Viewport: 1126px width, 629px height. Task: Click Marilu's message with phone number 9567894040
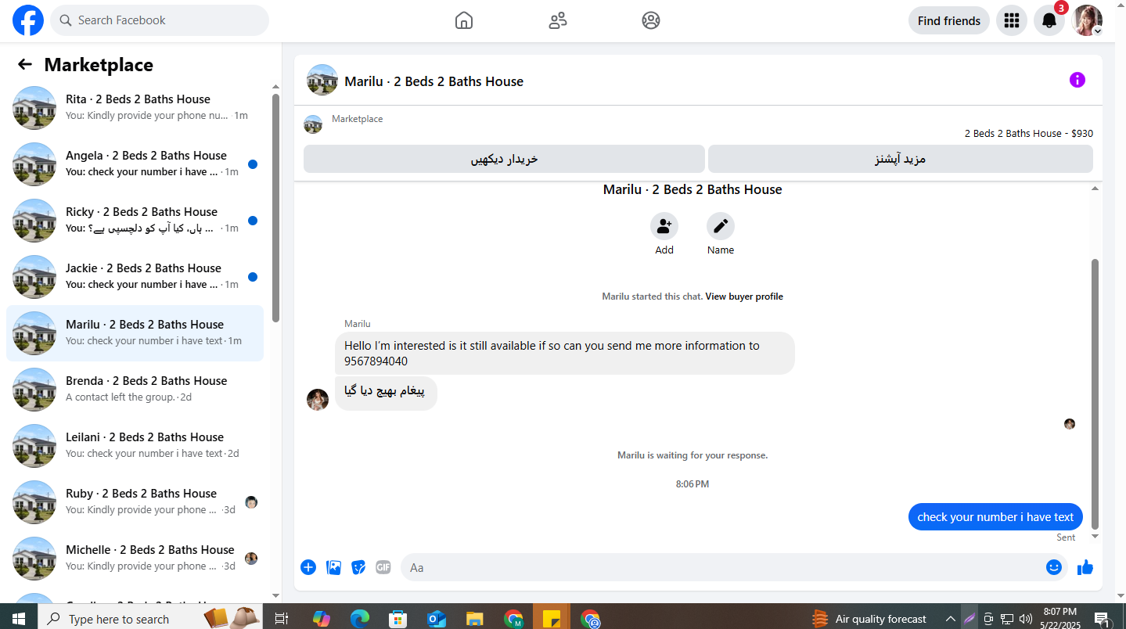coord(565,353)
